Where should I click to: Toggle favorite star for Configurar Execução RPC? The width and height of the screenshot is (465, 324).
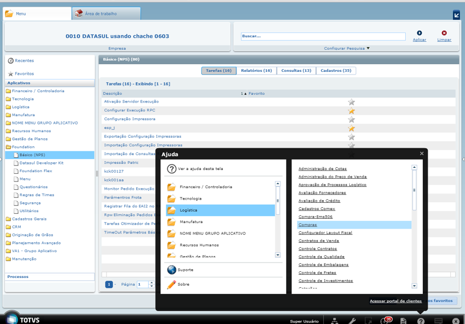click(x=351, y=111)
